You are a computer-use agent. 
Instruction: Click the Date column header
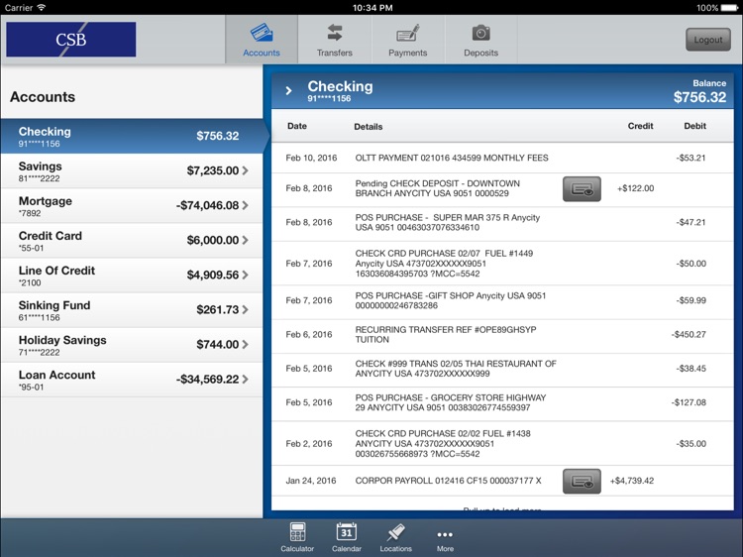pyautogui.click(x=297, y=126)
